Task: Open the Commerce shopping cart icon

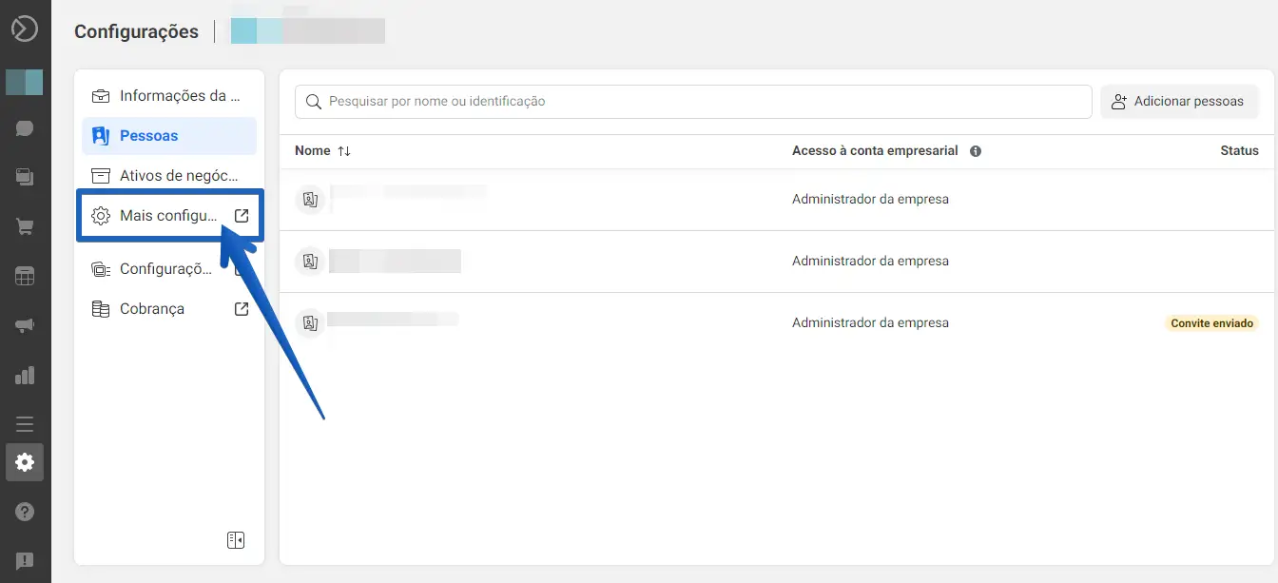Action: pos(25,226)
